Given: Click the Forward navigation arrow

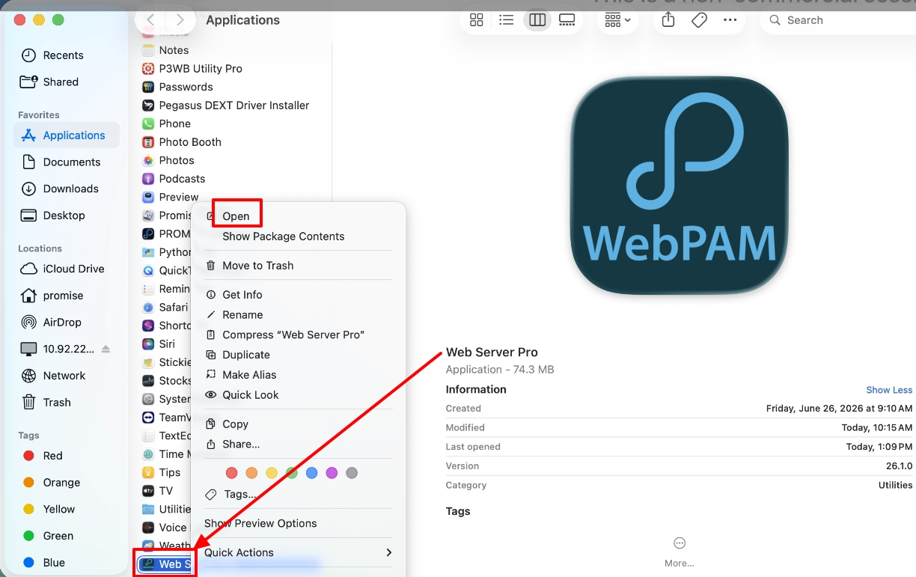Looking at the screenshot, I should [180, 20].
